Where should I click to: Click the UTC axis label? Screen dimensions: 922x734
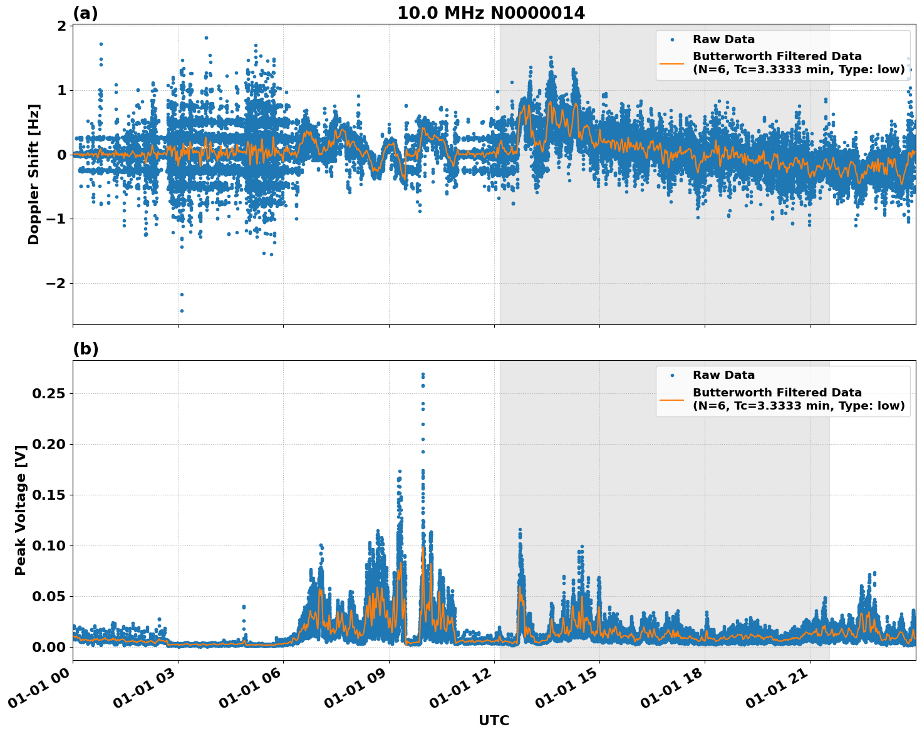pos(494,721)
